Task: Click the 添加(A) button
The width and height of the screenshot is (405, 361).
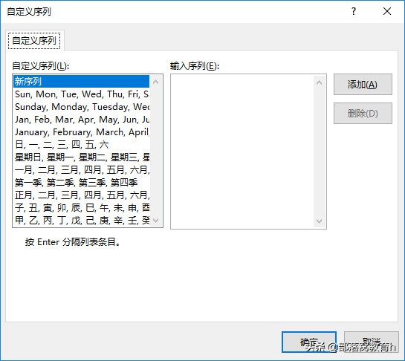Action: pos(363,85)
